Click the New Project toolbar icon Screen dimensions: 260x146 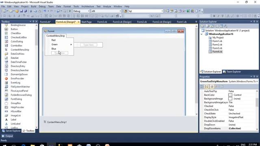(4, 11)
